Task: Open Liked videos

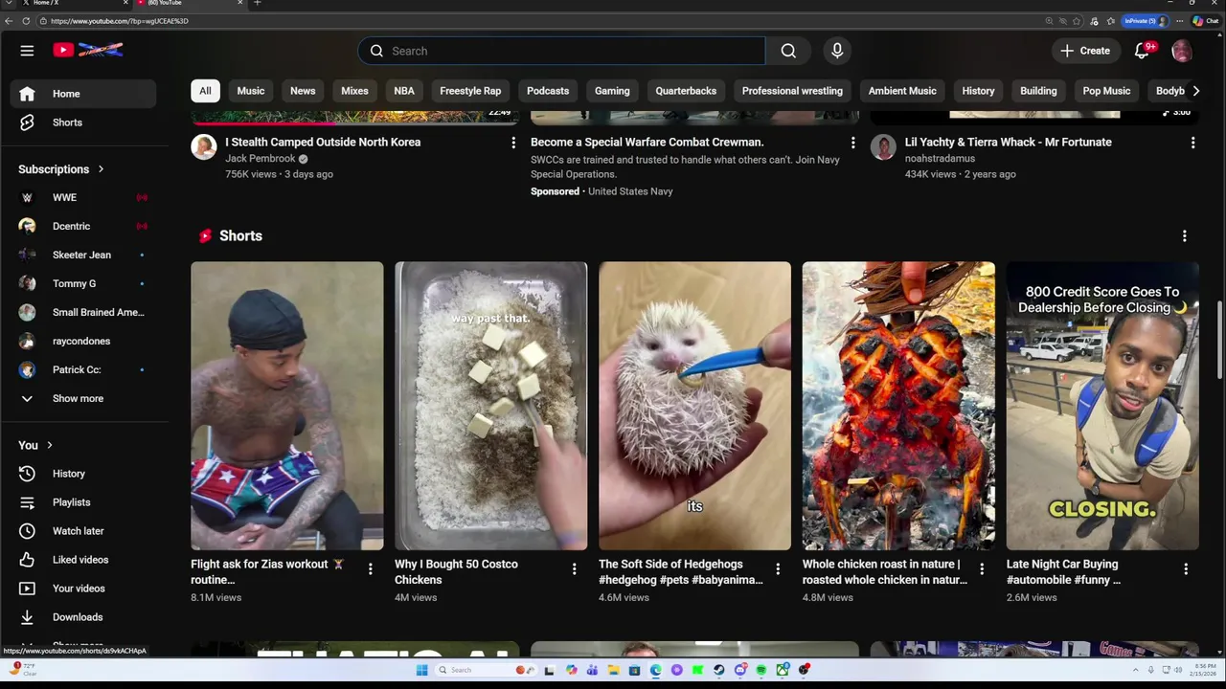Action: pos(82,560)
